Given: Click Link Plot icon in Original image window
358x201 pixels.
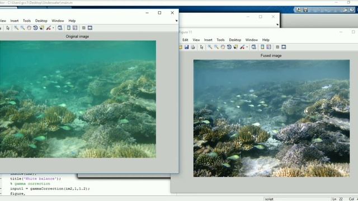Looking at the screenshot, I should [60, 28].
